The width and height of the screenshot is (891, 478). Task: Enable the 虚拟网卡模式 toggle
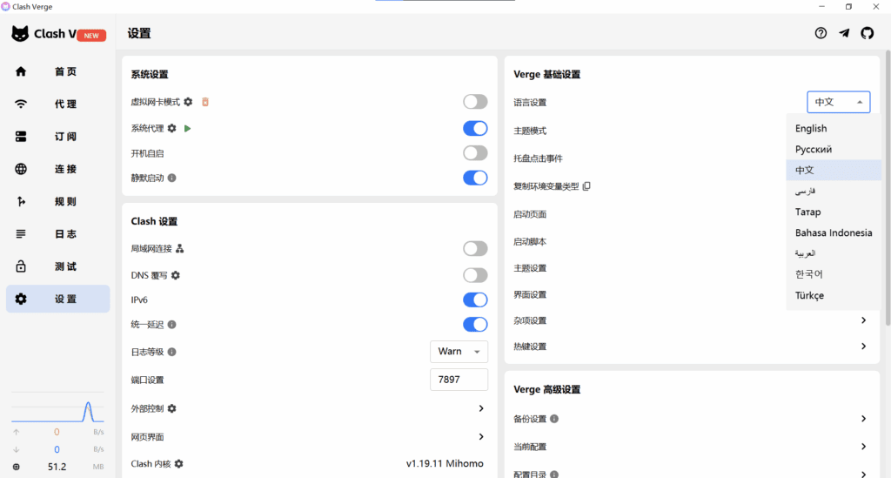(x=475, y=102)
